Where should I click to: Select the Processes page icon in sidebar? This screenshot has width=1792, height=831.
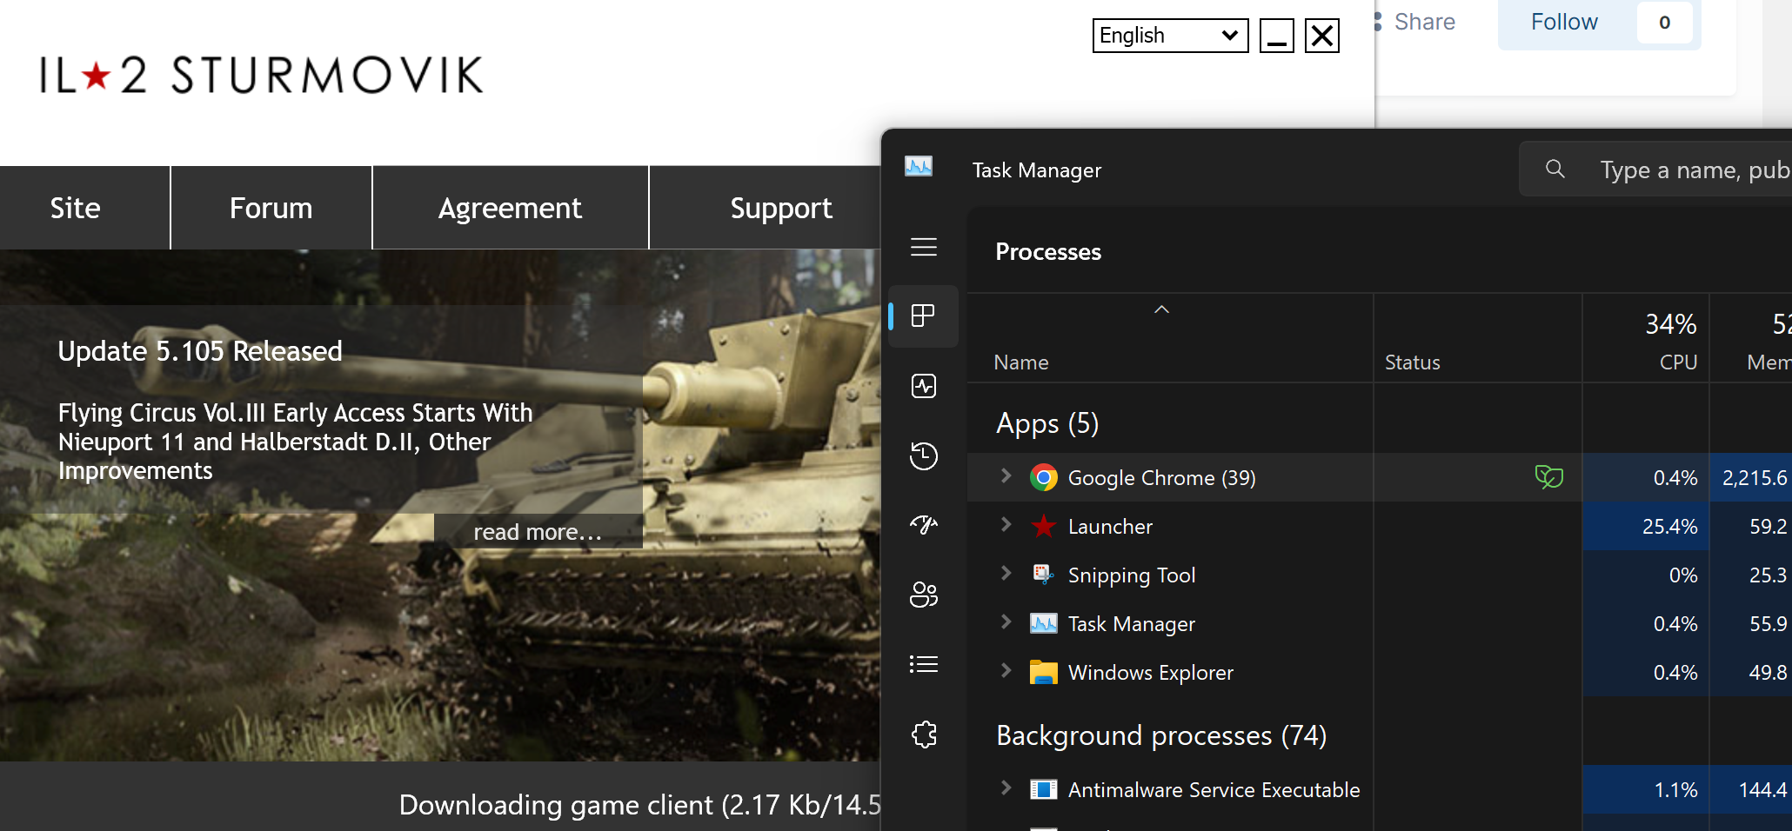[923, 316]
